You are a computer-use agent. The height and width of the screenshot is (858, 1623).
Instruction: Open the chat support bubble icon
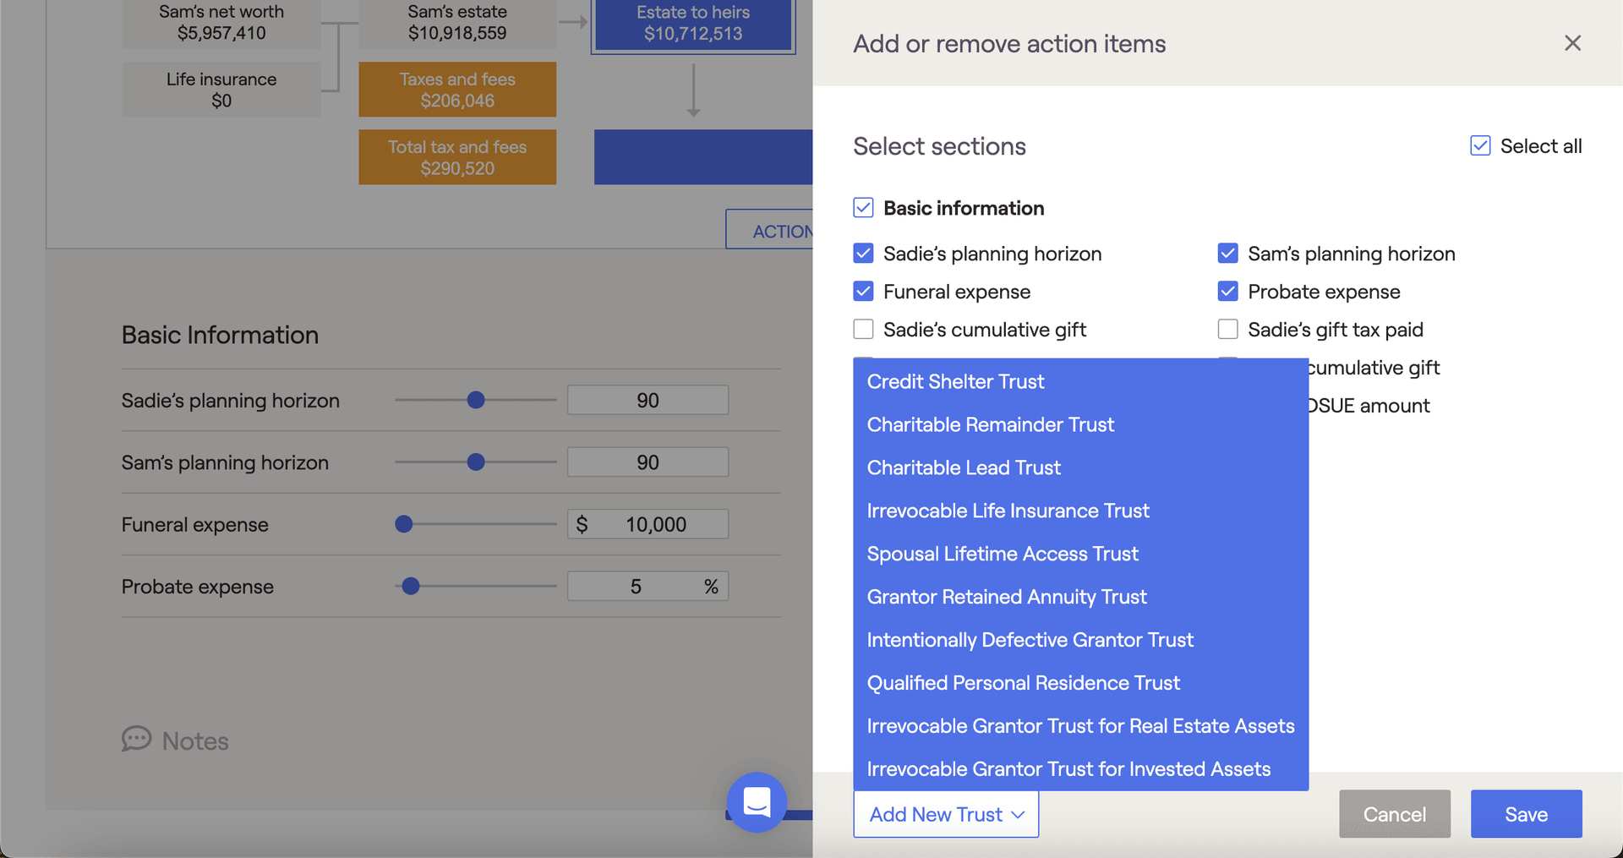pos(757,801)
